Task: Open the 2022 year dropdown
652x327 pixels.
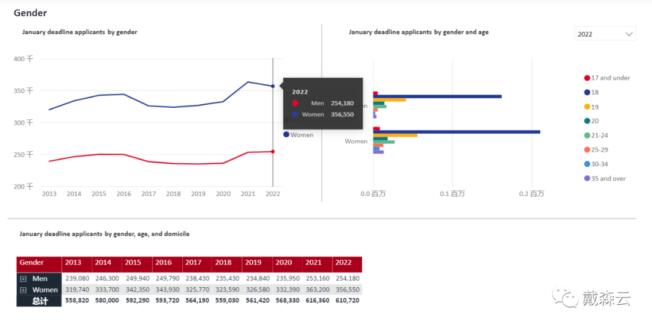Action: (604, 34)
